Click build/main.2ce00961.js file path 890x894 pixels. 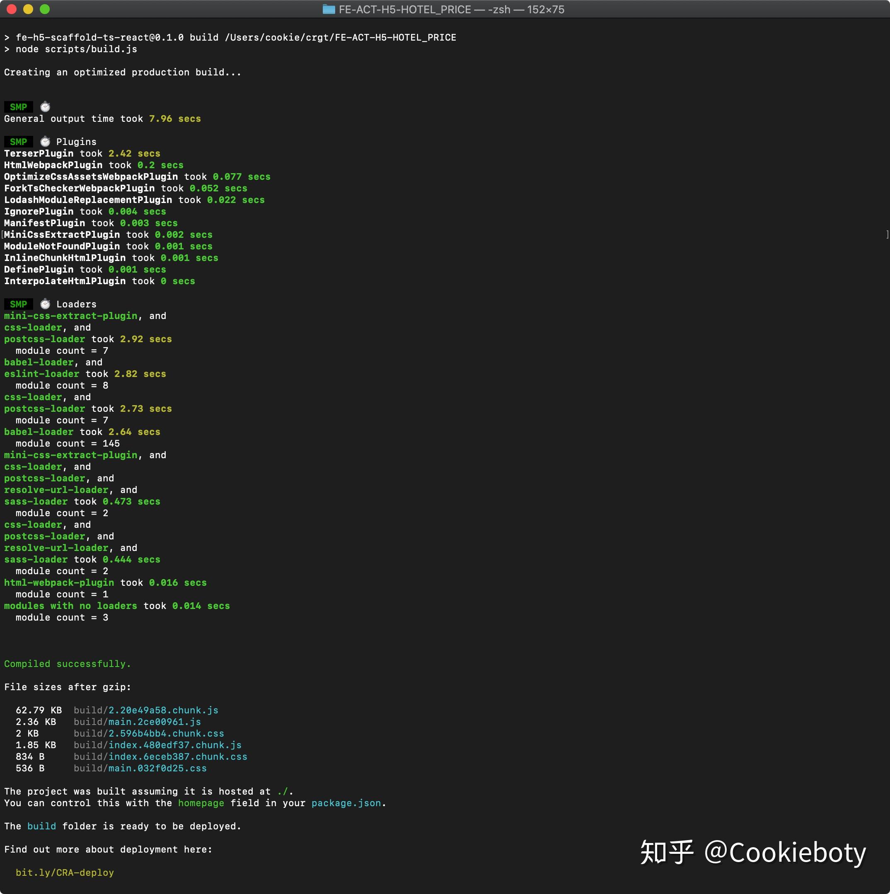pos(137,721)
